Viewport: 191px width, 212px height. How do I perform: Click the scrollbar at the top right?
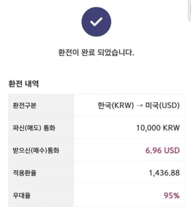click(190, 10)
